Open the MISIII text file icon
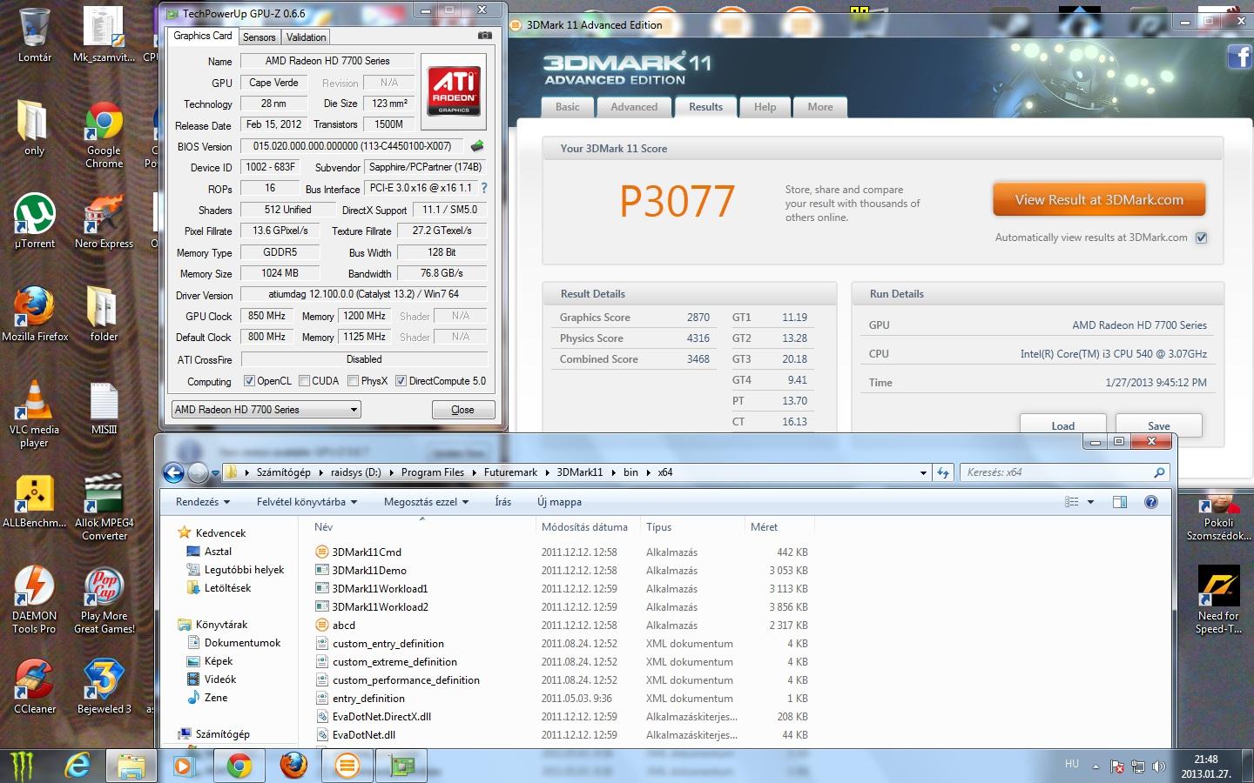This screenshot has height=783, width=1254. coord(104,409)
